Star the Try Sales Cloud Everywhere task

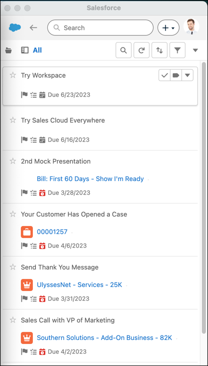[x=13, y=120]
